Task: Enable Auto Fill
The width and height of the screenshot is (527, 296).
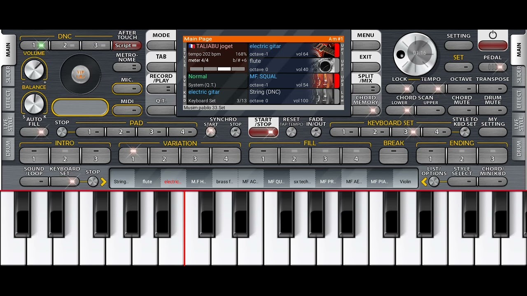Action: click(x=34, y=132)
